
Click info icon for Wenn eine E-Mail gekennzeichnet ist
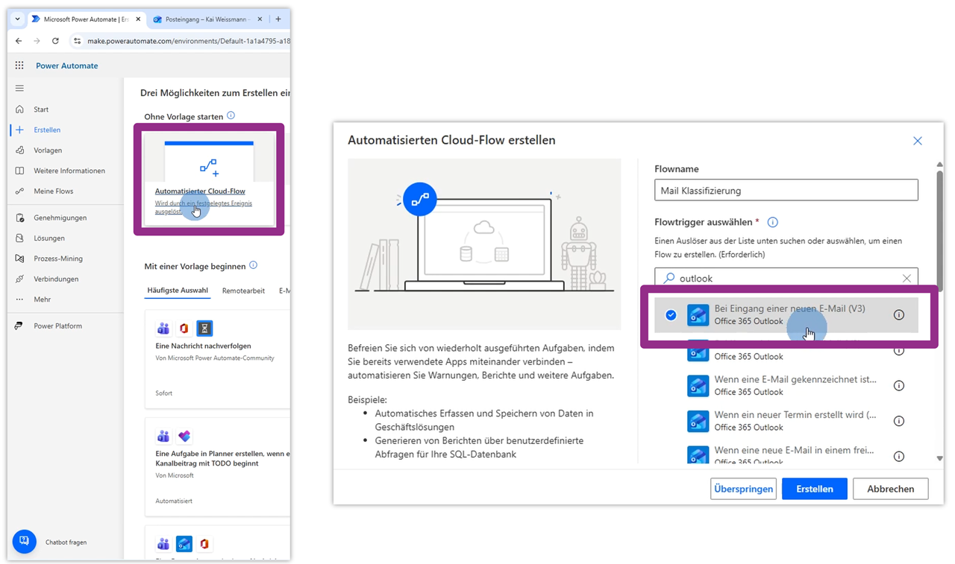tap(899, 386)
